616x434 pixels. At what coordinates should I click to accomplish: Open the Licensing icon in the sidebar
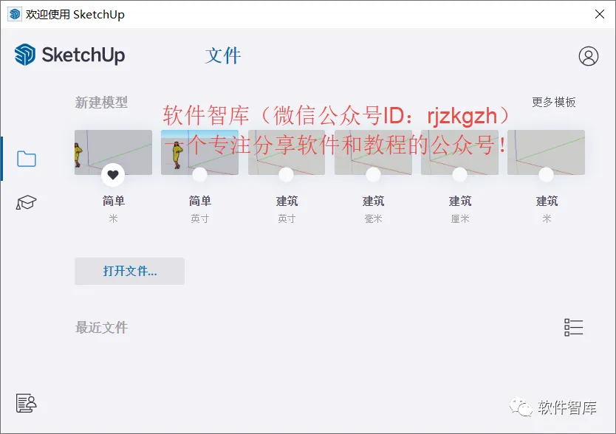point(27,403)
